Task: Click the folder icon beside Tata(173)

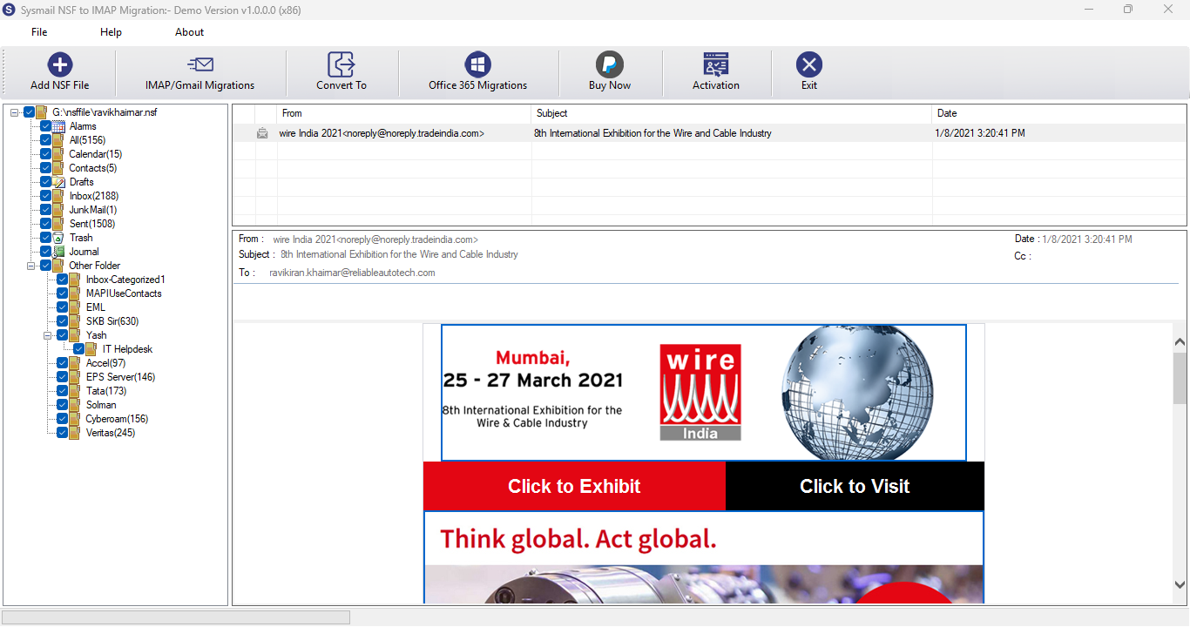Action: click(x=76, y=391)
